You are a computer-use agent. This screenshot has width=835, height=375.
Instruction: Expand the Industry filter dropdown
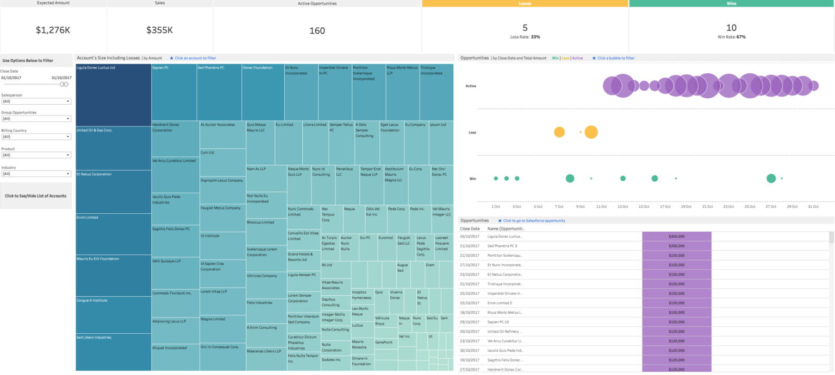coord(66,173)
